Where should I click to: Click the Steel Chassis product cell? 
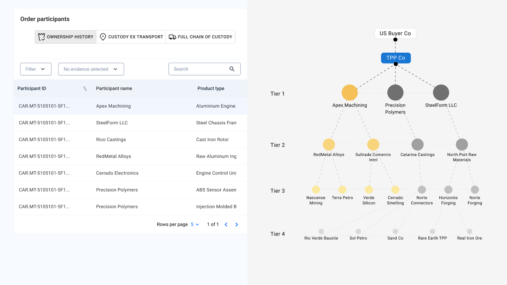tap(216, 123)
